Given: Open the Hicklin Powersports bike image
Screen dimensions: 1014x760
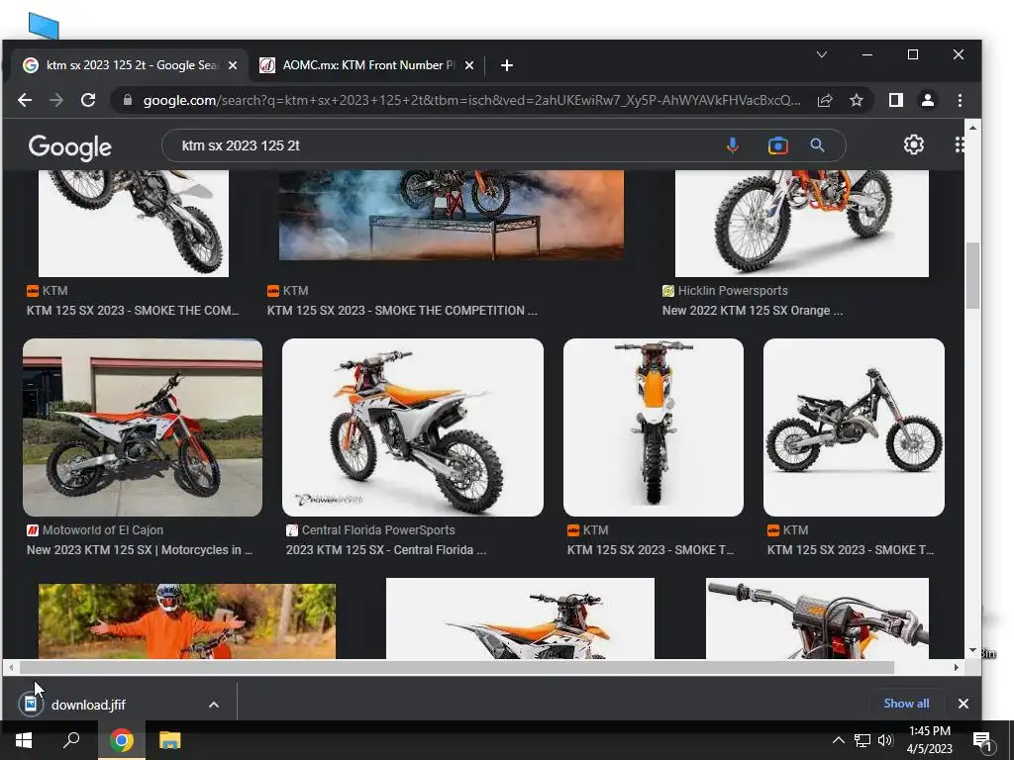Looking at the screenshot, I should (x=802, y=224).
